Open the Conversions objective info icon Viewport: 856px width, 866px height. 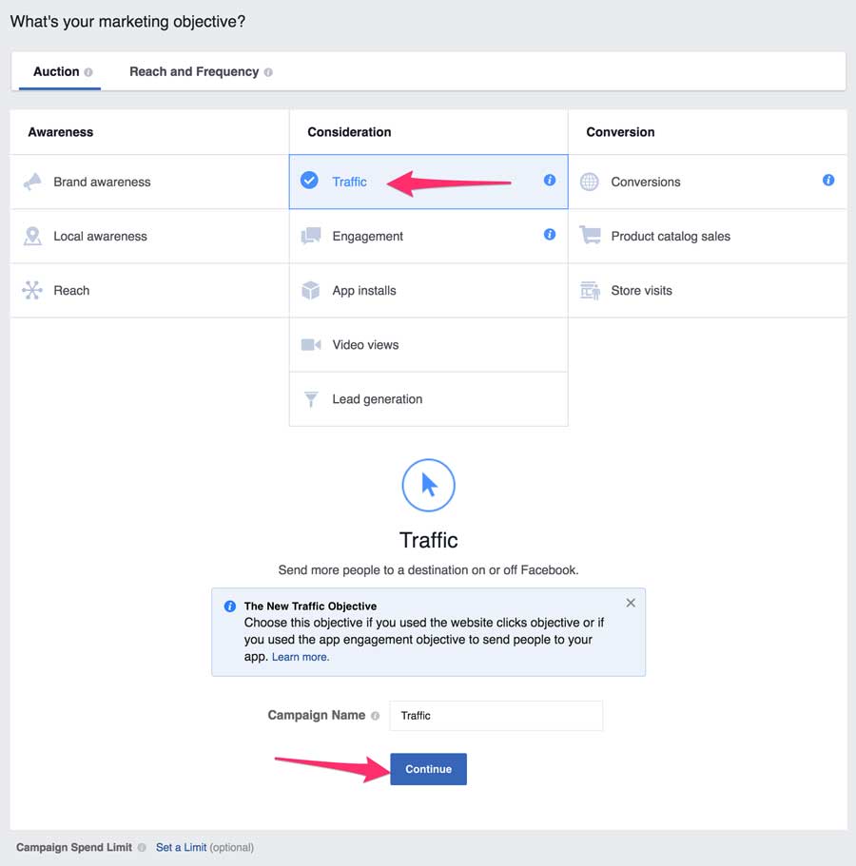point(828,180)
